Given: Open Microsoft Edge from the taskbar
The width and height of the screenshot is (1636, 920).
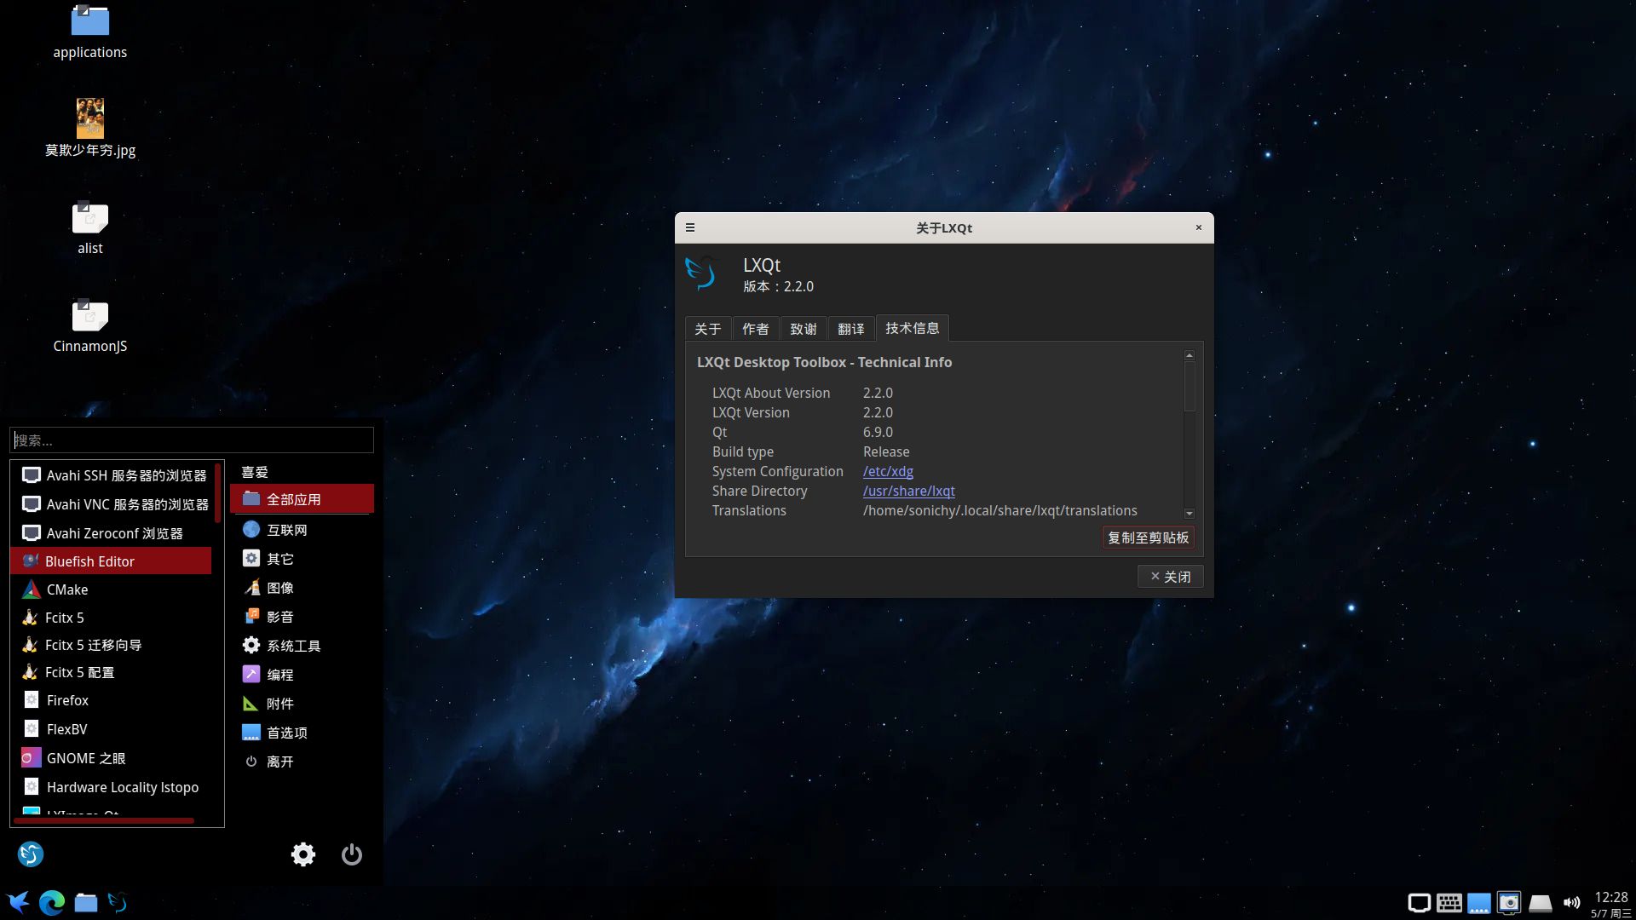Looking at the screenshot, I should click(51, 902).
